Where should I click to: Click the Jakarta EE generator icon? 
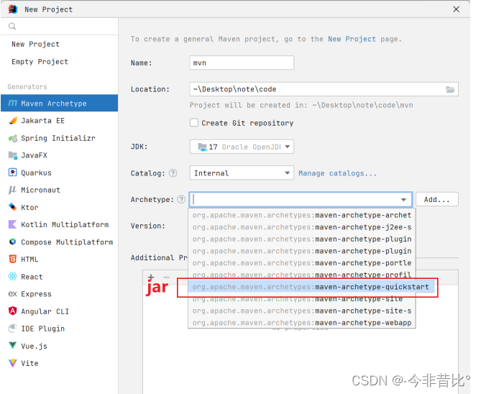click(x=12, y=121)
